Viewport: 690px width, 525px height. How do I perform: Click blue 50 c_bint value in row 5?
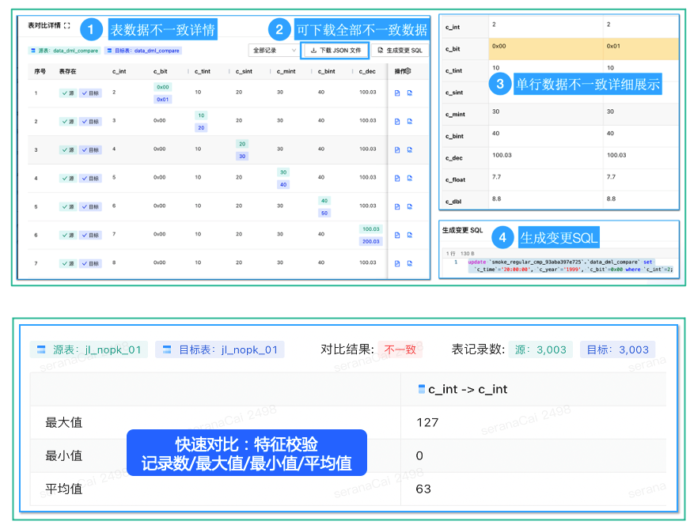coord(324,213)
